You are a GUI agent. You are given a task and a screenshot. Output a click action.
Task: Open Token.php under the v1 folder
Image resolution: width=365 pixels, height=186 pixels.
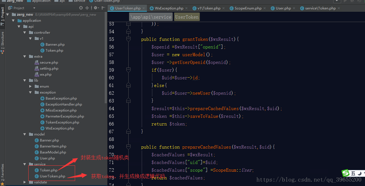click(x=54, y=50)
